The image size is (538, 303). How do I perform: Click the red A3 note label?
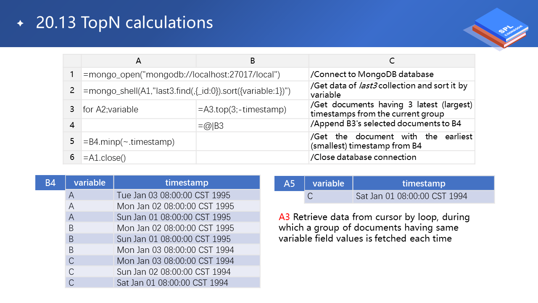[284, 217]
